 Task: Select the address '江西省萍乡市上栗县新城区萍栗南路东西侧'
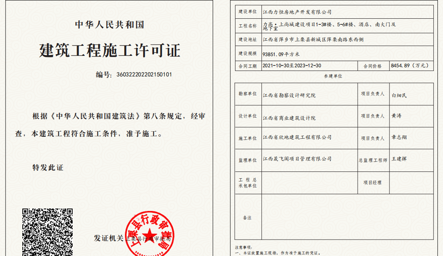(x=313, y=39)
